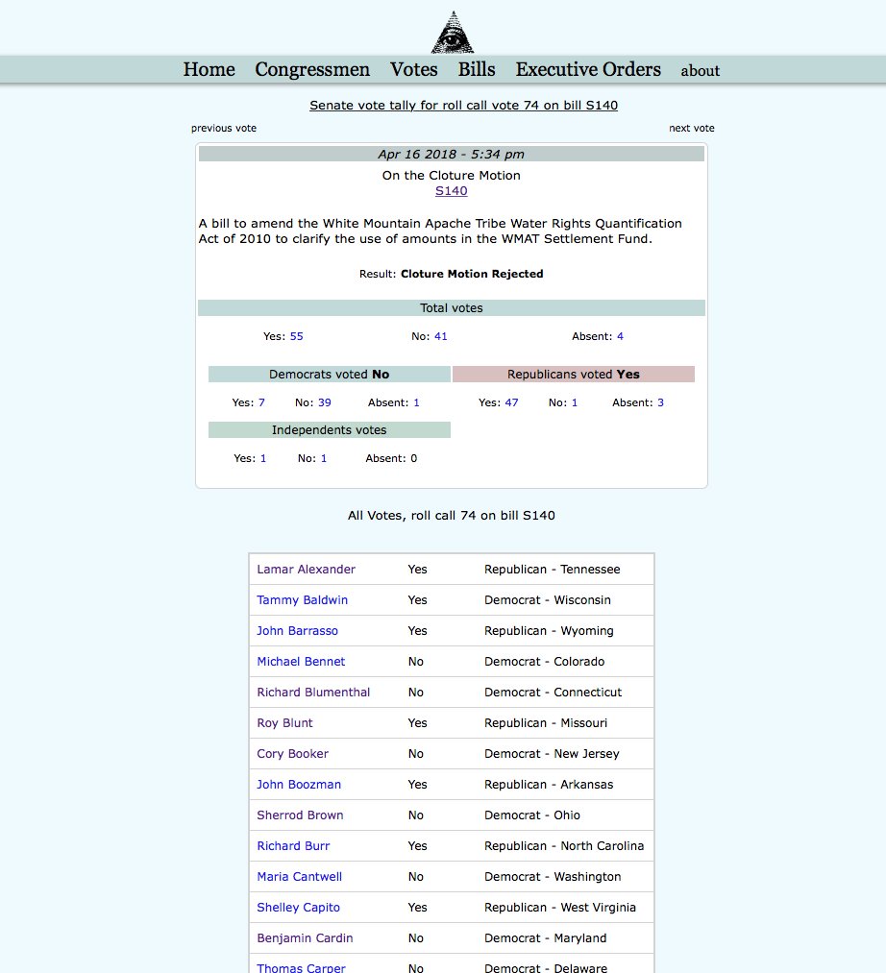Click 'Republican - West Virginia' cell

pos(560,908)
